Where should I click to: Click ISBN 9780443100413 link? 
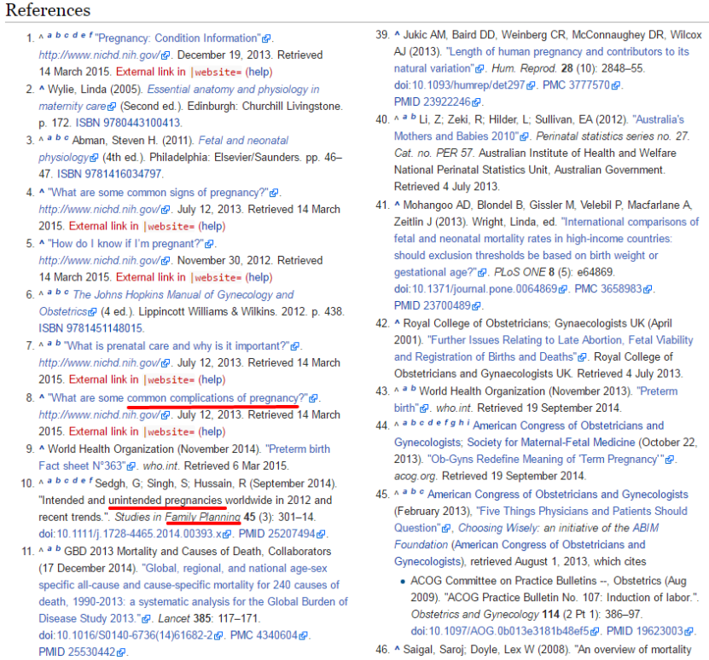(128, 123)
